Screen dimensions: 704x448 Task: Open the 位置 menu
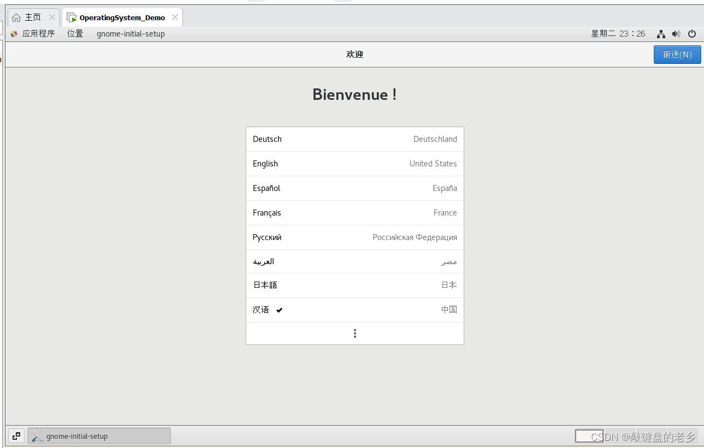[75, 34]
